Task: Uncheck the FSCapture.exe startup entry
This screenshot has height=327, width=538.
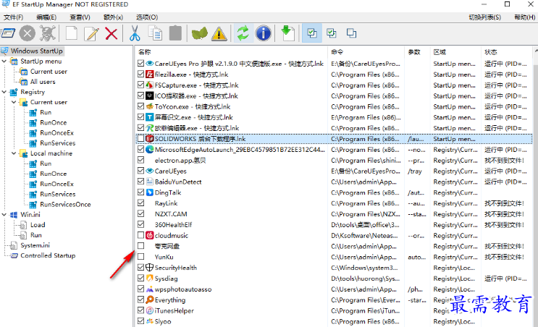Action: pos(140,85)
